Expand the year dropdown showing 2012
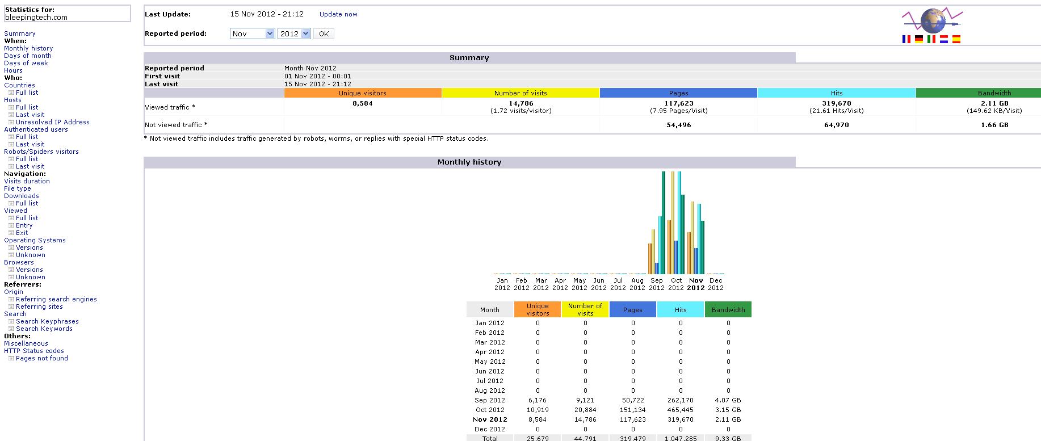The image size is (1041, 441). 294,33
